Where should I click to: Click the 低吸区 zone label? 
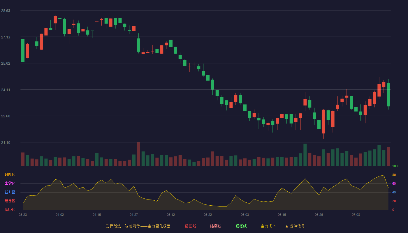(x=10, y=209)
